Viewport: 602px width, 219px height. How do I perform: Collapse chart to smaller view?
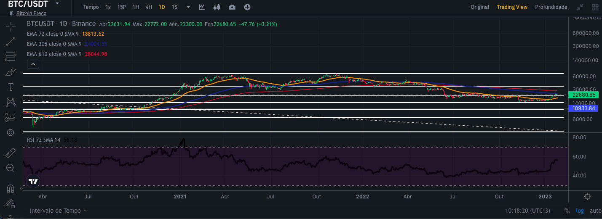pos(580,7)
